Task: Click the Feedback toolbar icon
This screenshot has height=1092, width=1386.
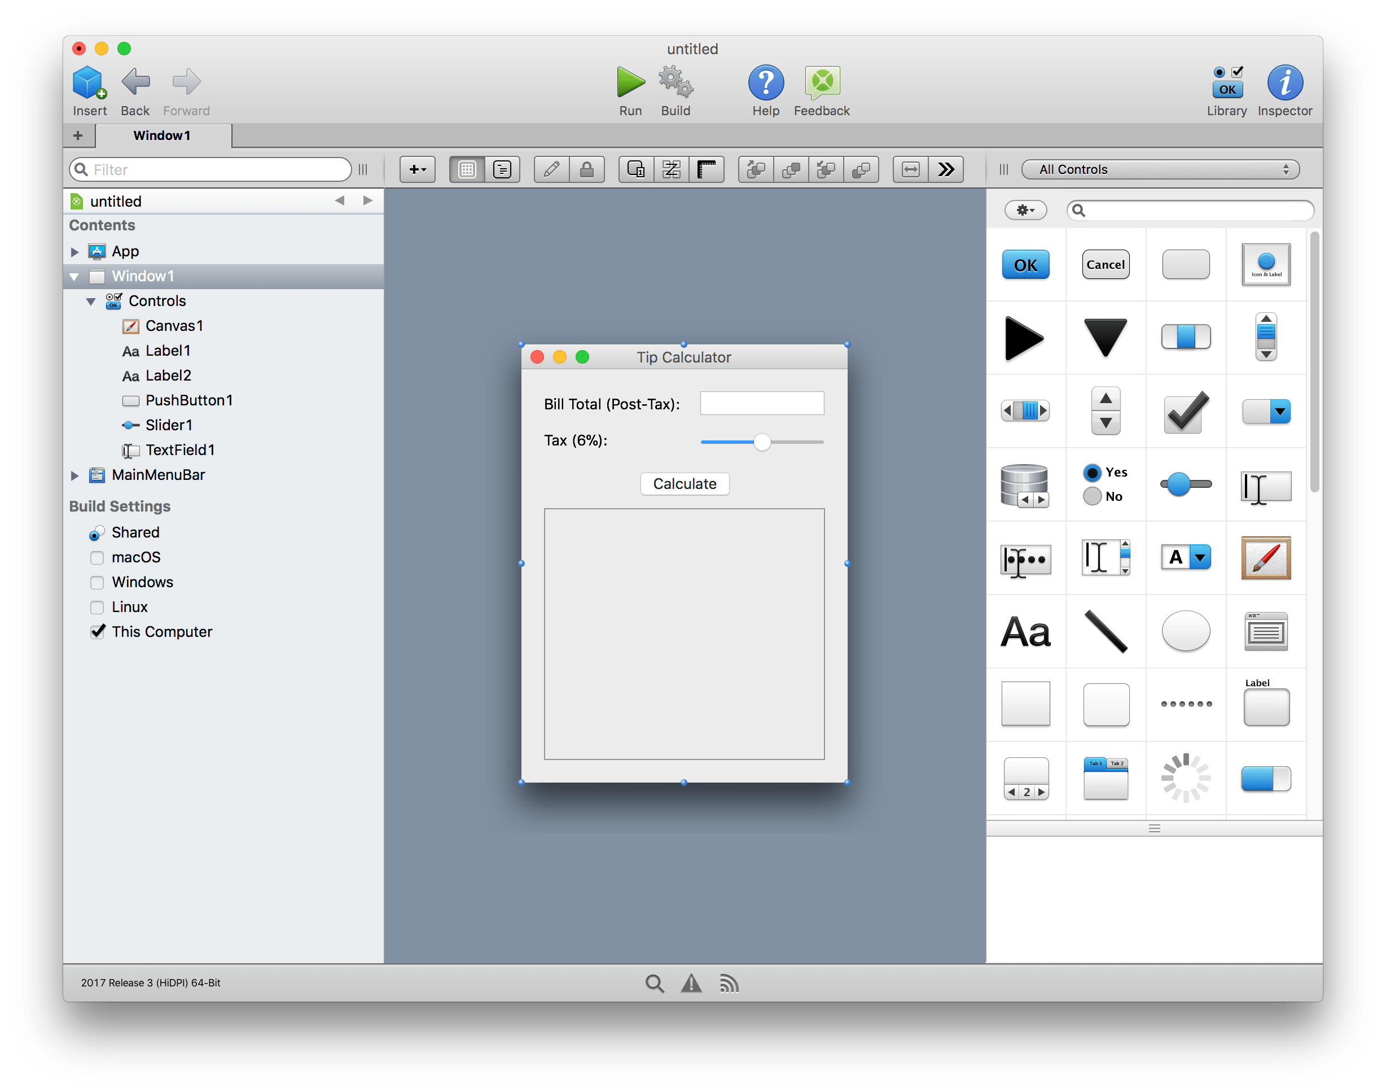Action: (822, 82)
